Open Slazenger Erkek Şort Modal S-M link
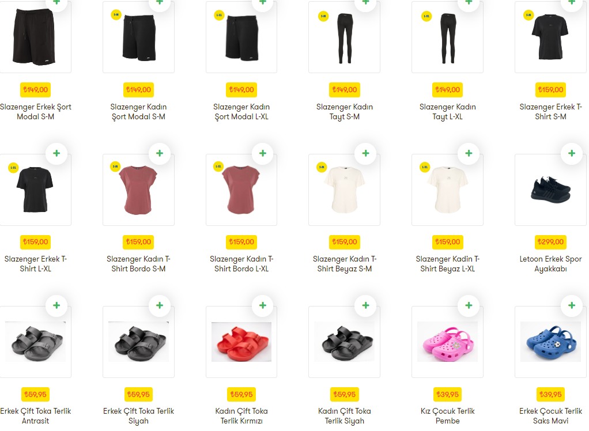Viewport: 589px width, 431px height. click(x=35, y=112)
